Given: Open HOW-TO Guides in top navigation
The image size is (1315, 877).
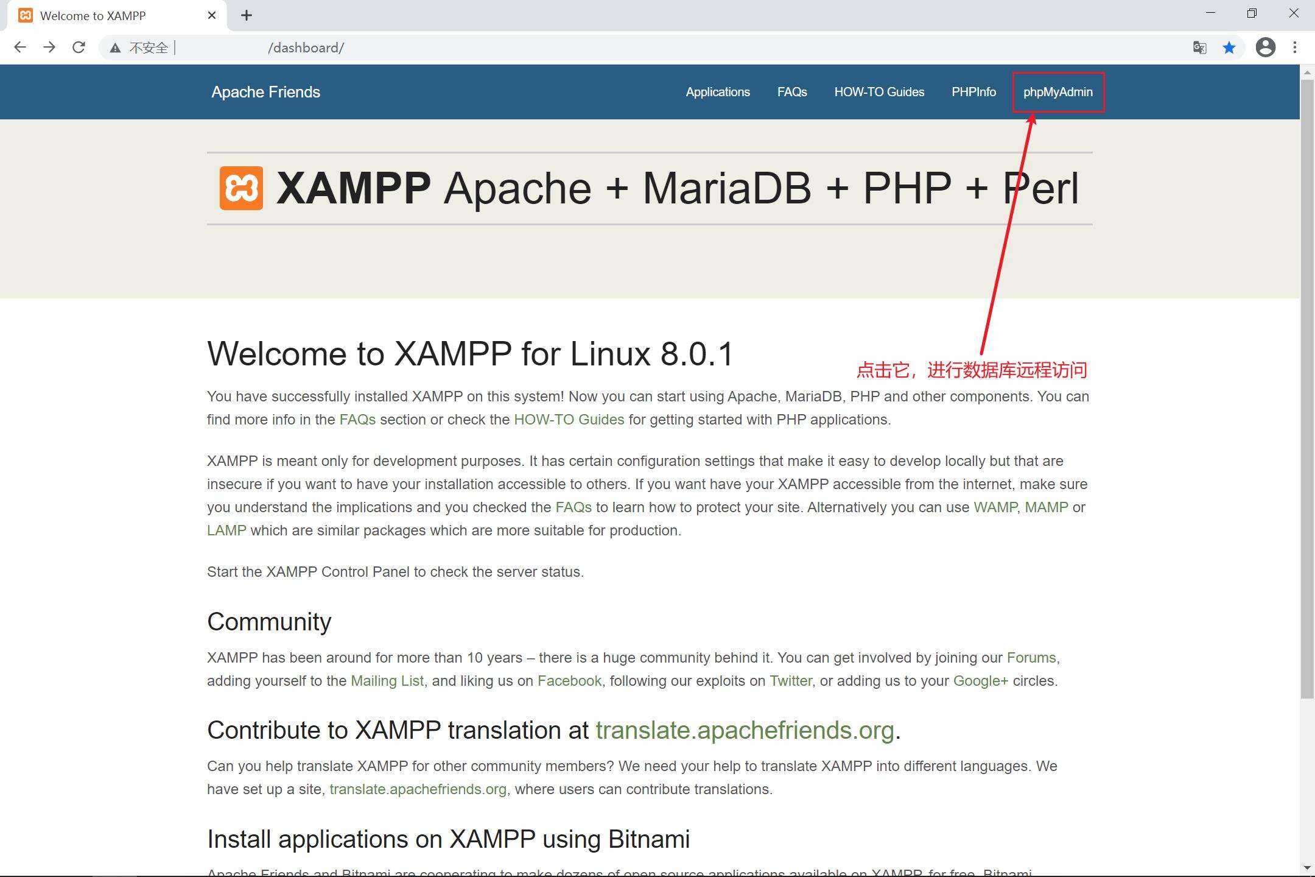Looking at the screenshot, I should point(879,92).
